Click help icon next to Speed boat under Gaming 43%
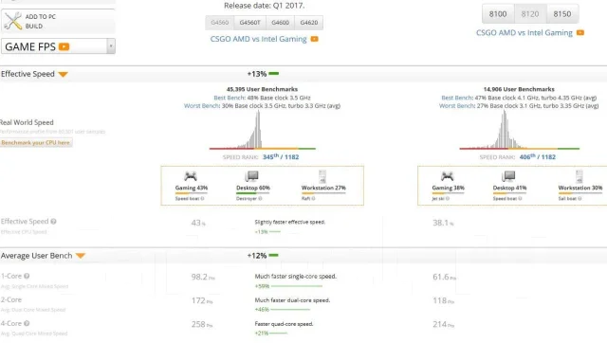 point(202,198)
